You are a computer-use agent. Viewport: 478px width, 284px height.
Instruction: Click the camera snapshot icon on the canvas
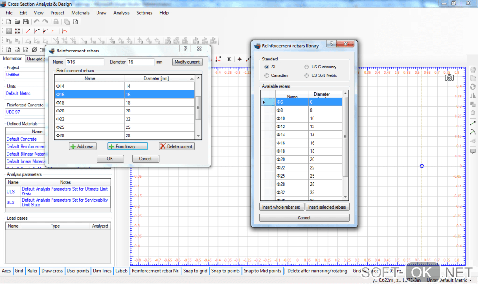click(x=449, y=78)
